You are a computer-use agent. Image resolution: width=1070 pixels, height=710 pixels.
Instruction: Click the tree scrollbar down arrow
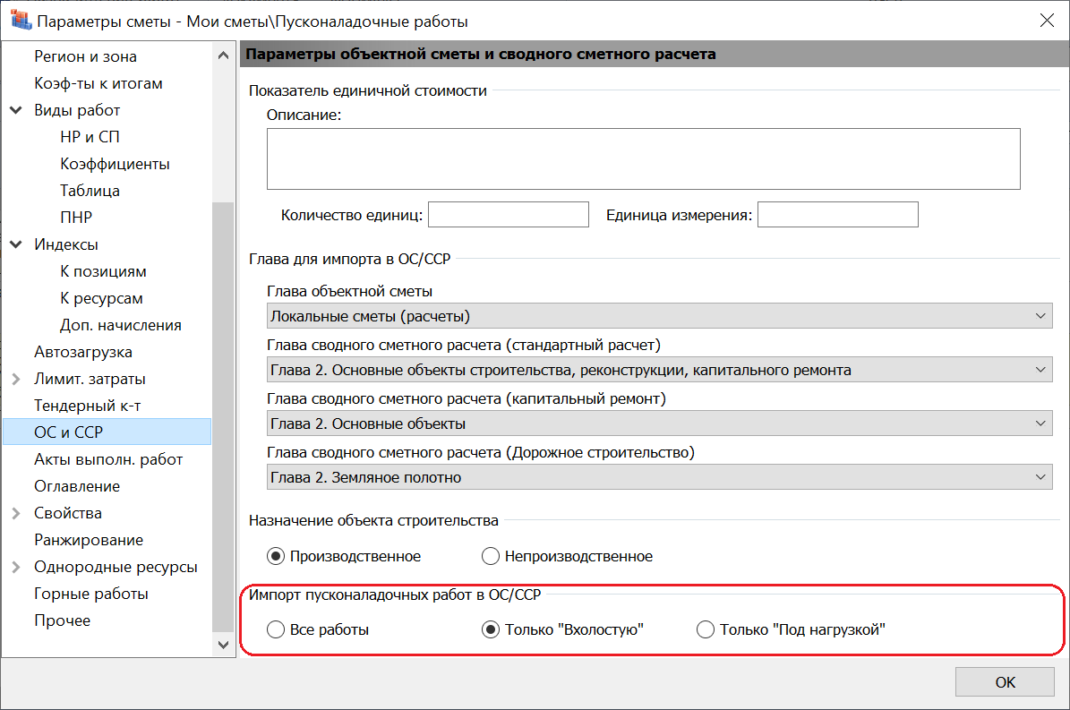223,645
